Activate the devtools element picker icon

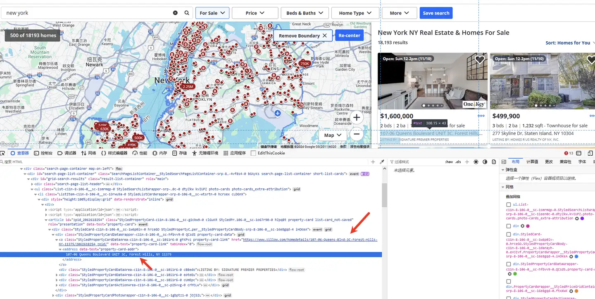2,153
